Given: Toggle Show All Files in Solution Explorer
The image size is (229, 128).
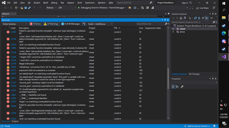Looking at the screenshot, I should tap(206, 18).
